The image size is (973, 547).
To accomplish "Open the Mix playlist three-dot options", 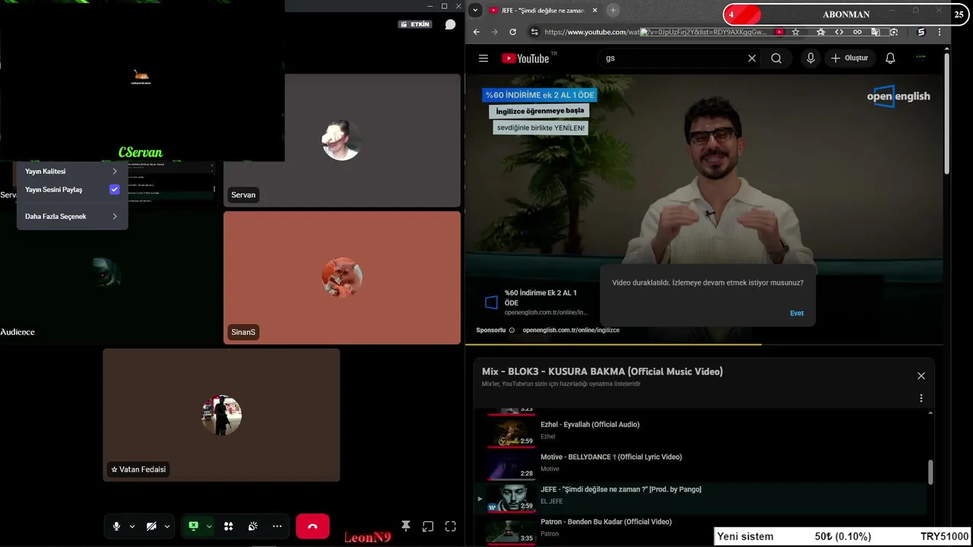I will [921, 399].
